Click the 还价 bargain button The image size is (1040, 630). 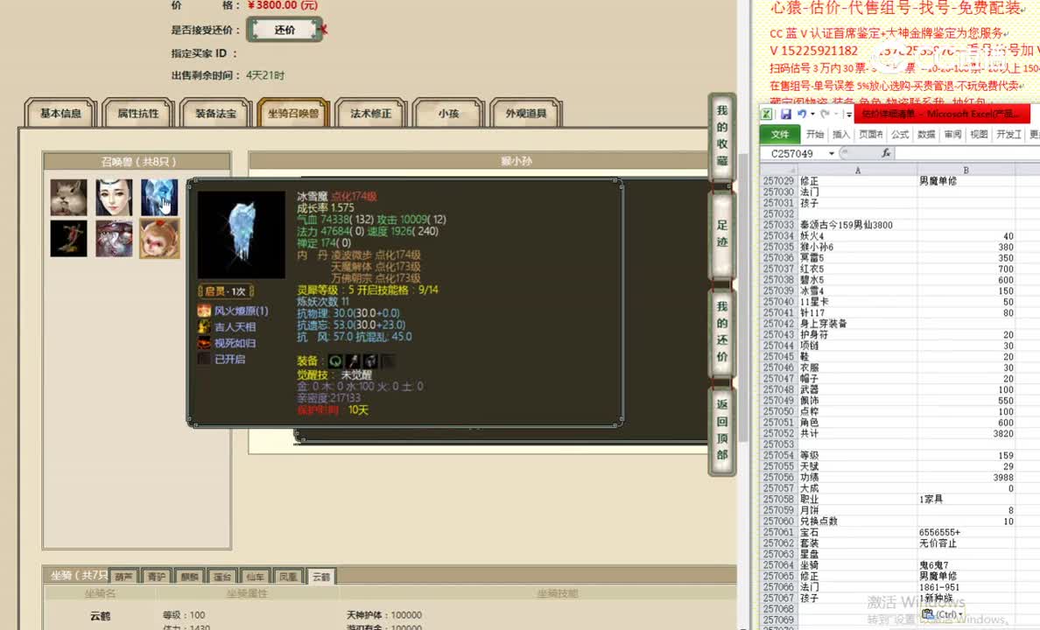tap(285, 30)
